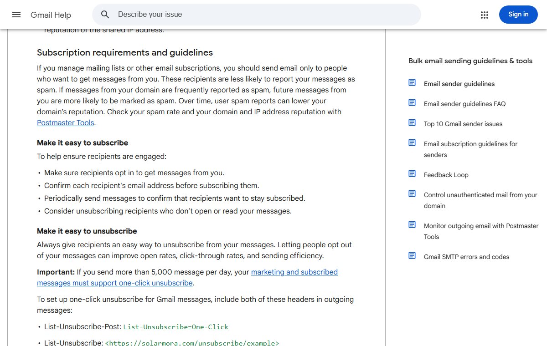Focus the Describe your issue search field
Image resolution: width=547 pixels, height=346 pixels.
(x=256, y=15)
